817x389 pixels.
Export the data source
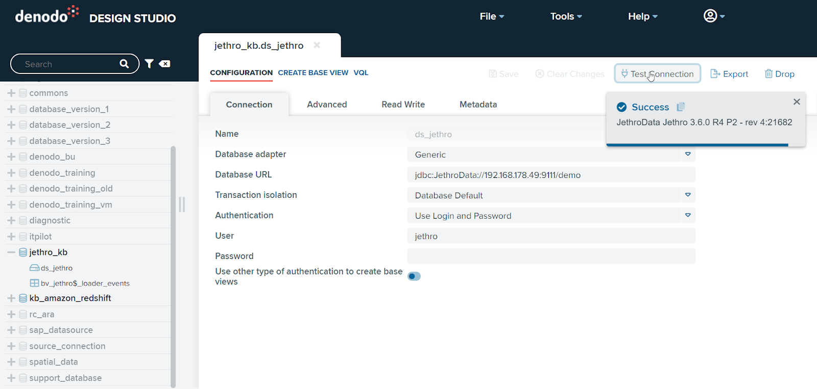point(729,74)
